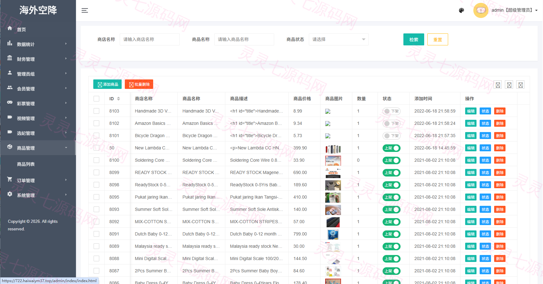Expand the 会员管理 sidebar menu
This screenshot has width=543, height=284.
[38, 89]
